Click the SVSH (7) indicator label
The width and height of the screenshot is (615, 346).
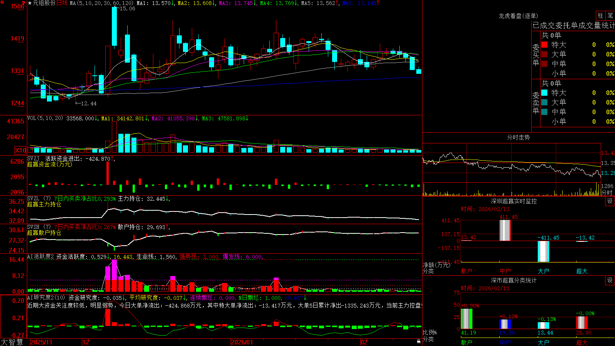click(39, 227)
